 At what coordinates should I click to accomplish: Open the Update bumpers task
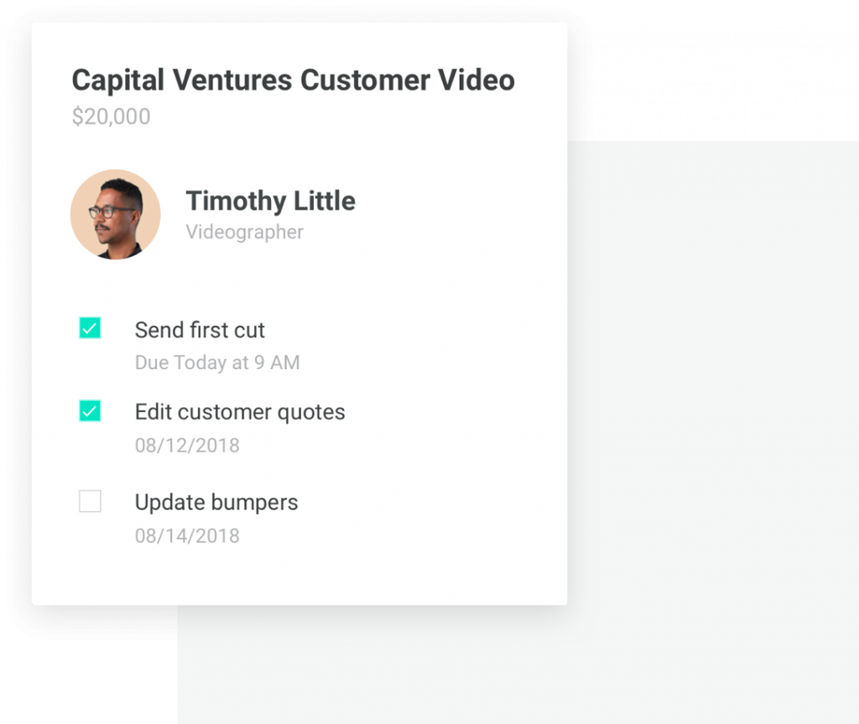[216, 503]
